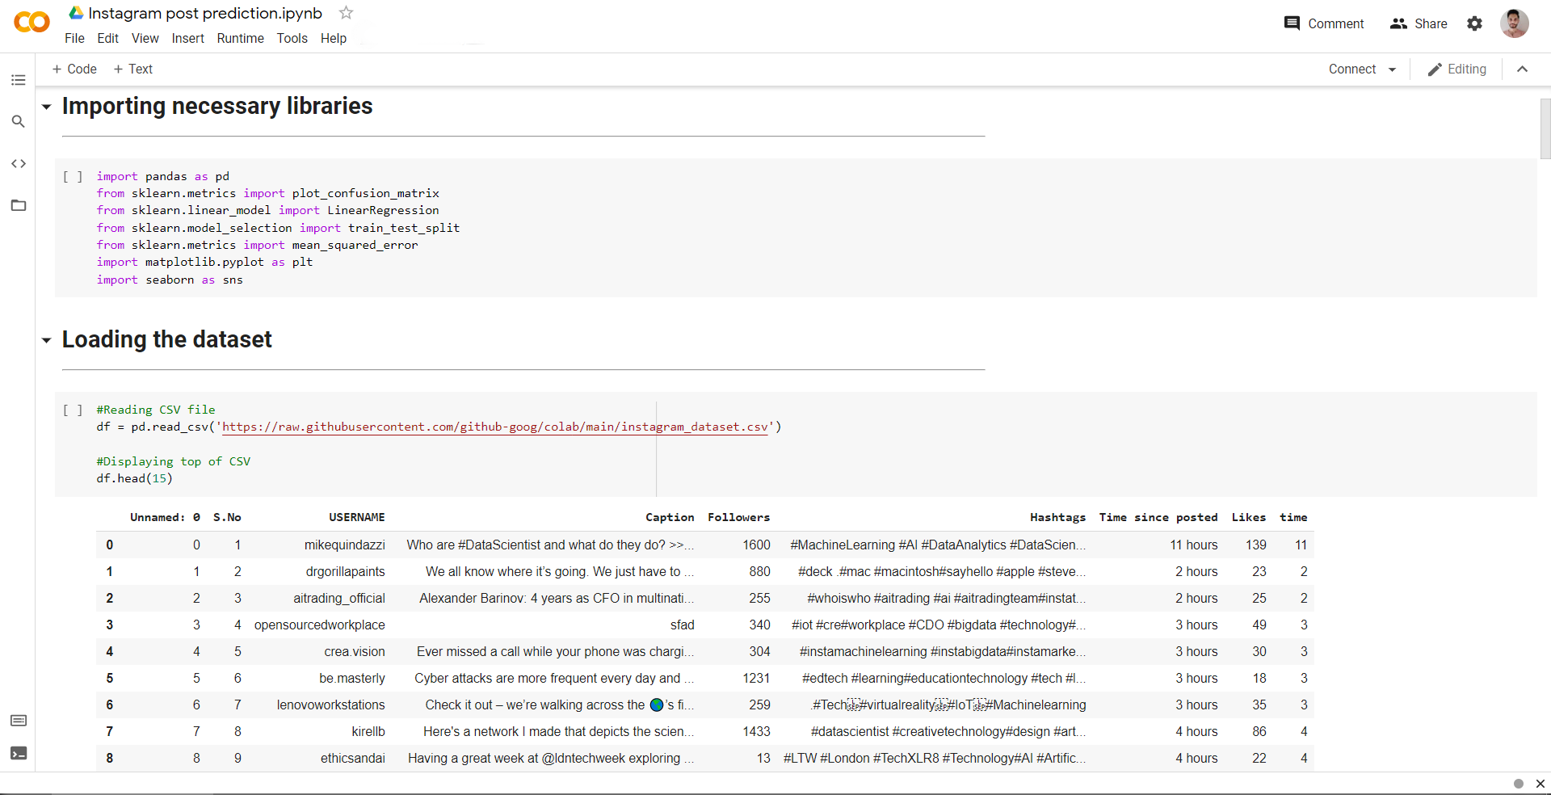Open the Files folder sidebar icon
The image size is (1551, 795).
(x=18, y=205)
